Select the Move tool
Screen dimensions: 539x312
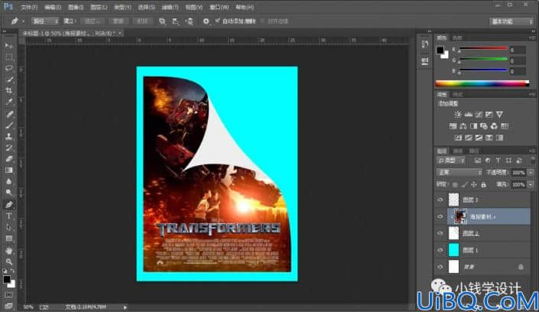pyautogui.click(x=9, y=46)
